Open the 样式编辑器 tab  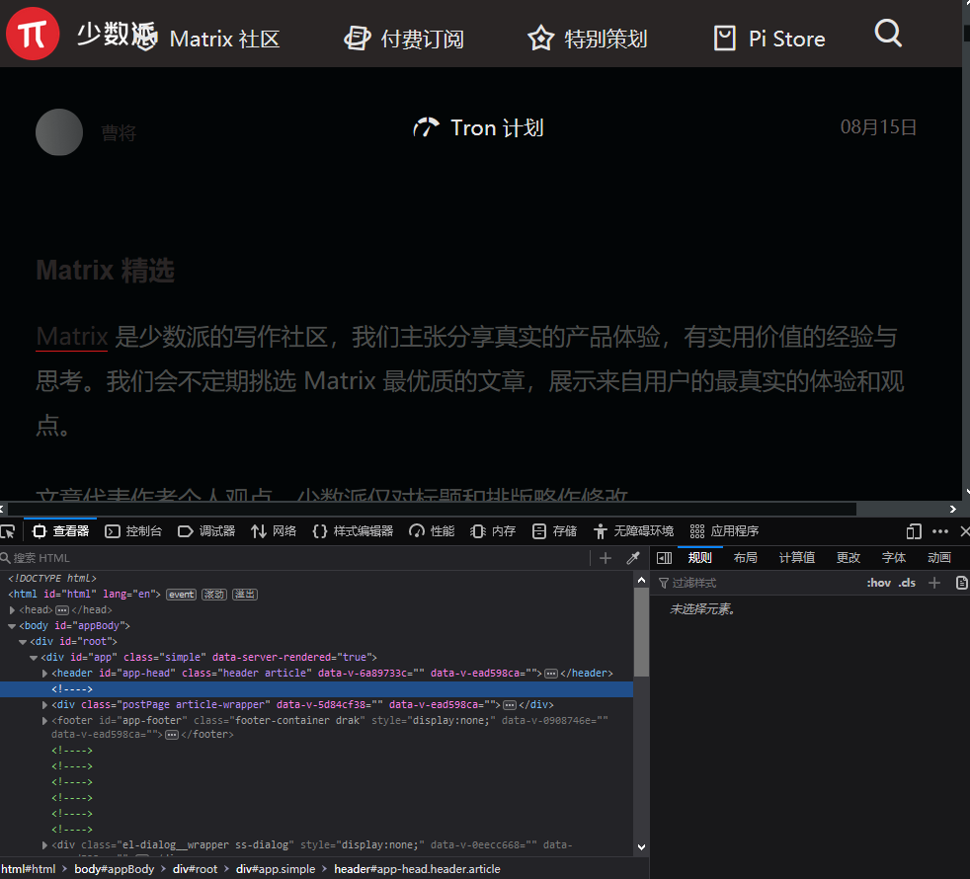coord(354,531)
